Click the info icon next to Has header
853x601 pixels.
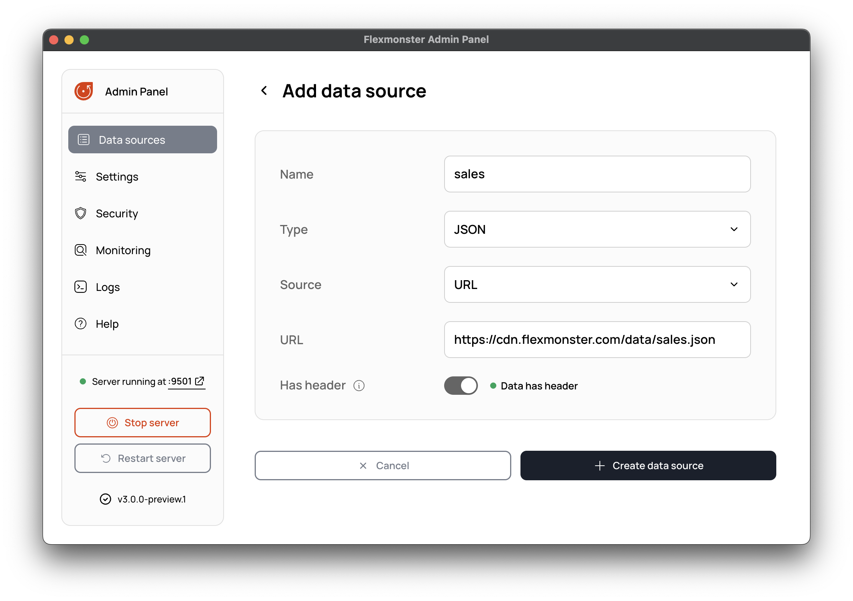pos(359,386)
